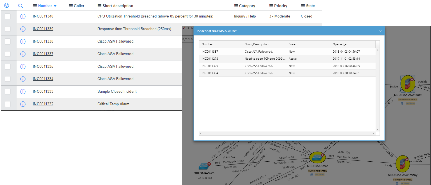Sort dialog by Number column header
Screen dimensions: 431x185
221,44
